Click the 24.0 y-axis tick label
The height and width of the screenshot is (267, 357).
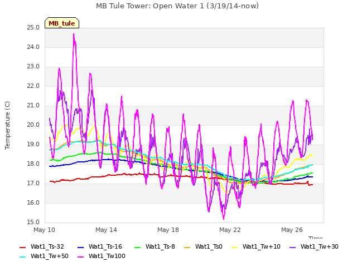pos(33,47)
